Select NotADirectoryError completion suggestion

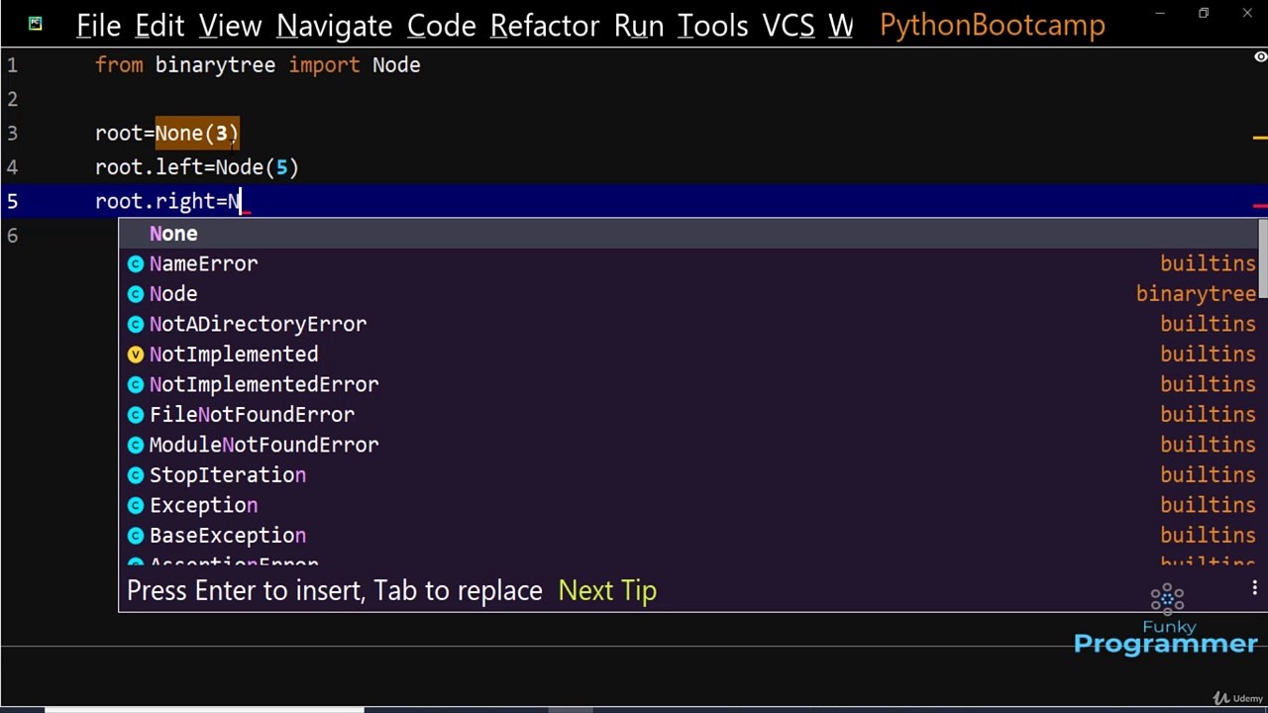(687, 324)
